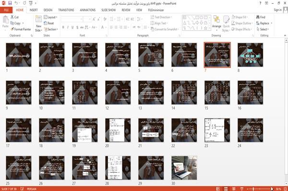Expand the Layout dropdown

[x=50, y=17]
